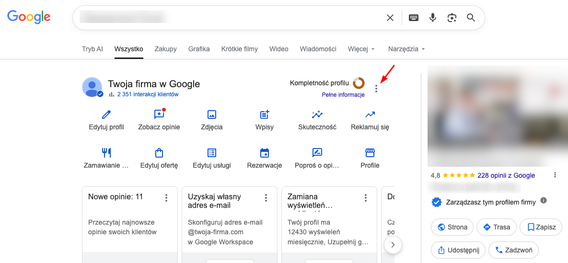This screenshot has height=263, width=568.
Task: Open the Poproś o opinie icon
Action: (x=317, y=153)
